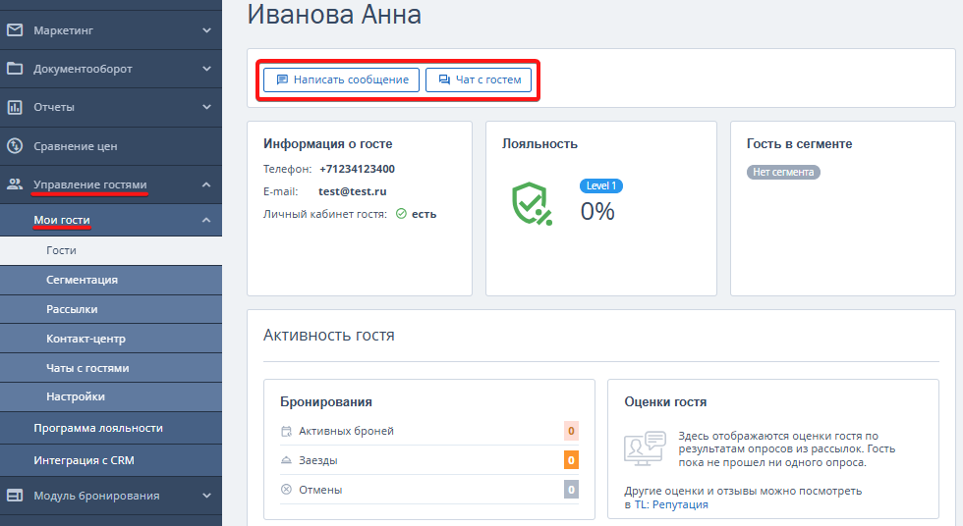
Task: Click the Написать сообщение button
Action: [342, 79]
